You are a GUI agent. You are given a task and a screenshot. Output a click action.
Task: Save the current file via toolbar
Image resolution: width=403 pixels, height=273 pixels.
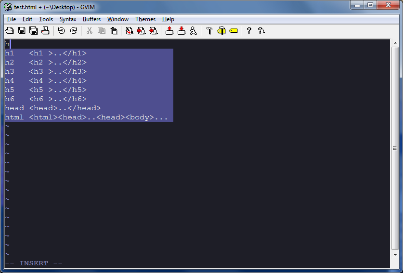(x=22, y=31)
